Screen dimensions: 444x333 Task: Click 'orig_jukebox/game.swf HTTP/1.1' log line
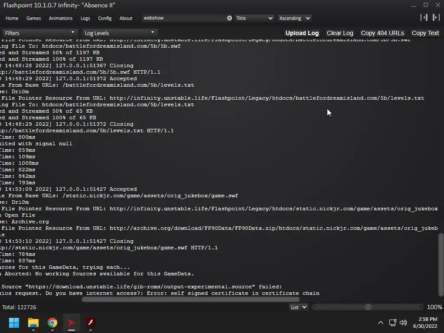(x=109, y=248)
